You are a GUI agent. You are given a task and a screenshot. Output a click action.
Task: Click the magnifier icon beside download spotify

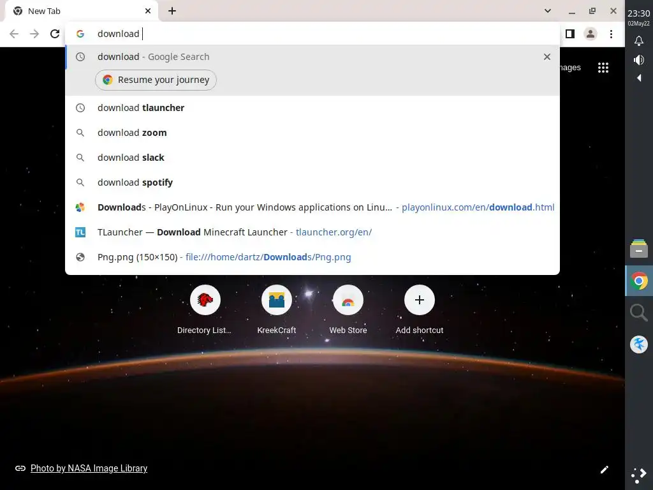80,182
